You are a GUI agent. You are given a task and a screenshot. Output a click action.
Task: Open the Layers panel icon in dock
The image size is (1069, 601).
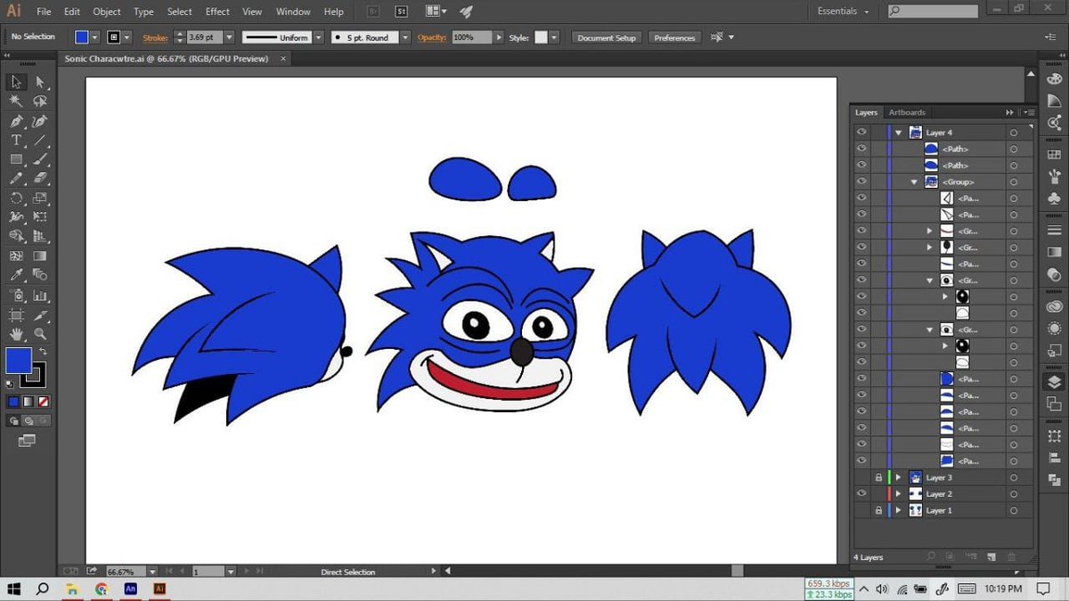(x=1055, y=381)
